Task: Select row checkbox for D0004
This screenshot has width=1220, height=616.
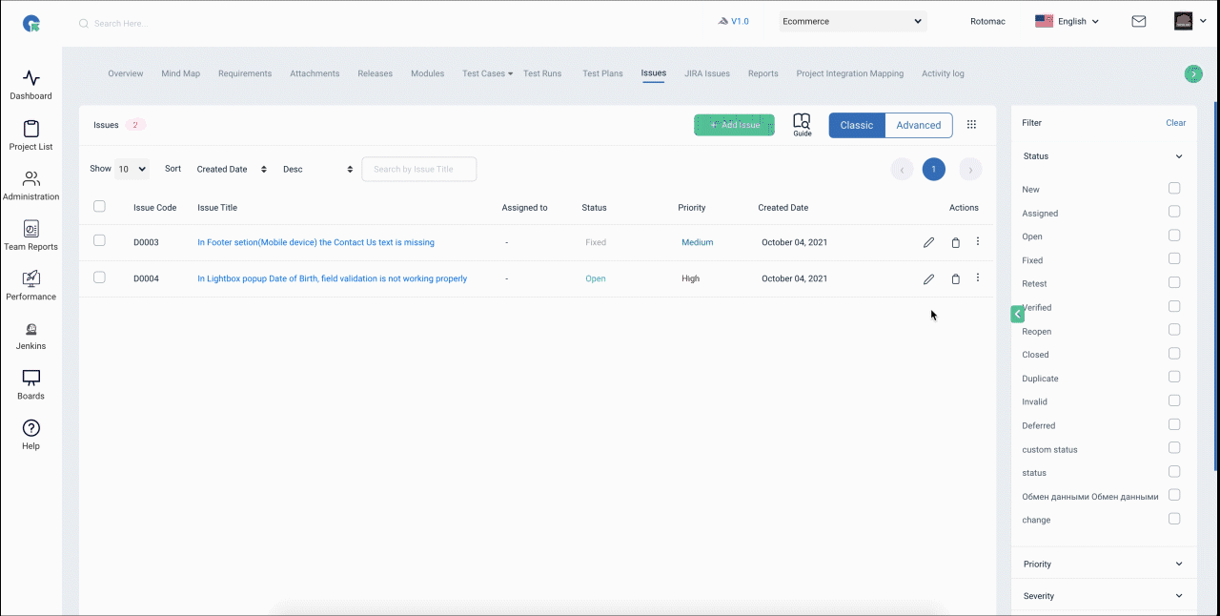Action: (x=99, y=277)
